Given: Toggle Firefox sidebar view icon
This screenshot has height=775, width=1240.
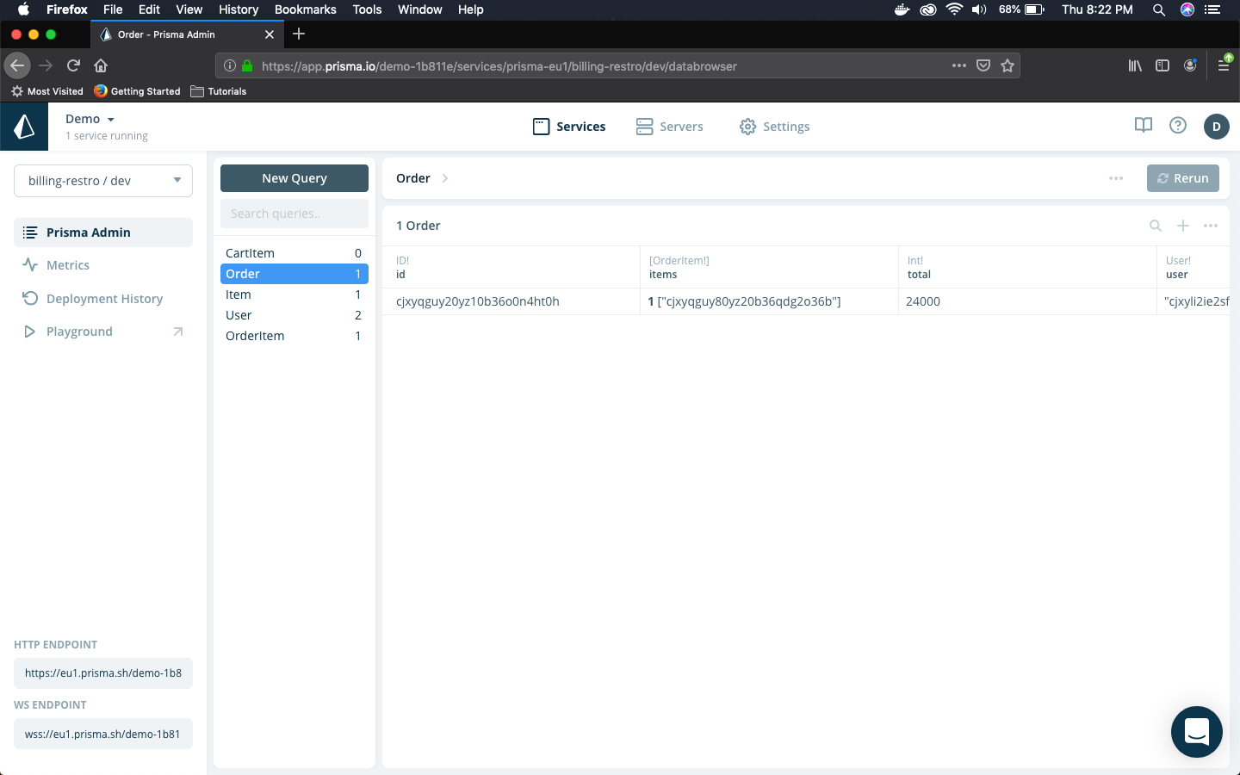Looking at the screenshot, I should (x=1162, y=65).
